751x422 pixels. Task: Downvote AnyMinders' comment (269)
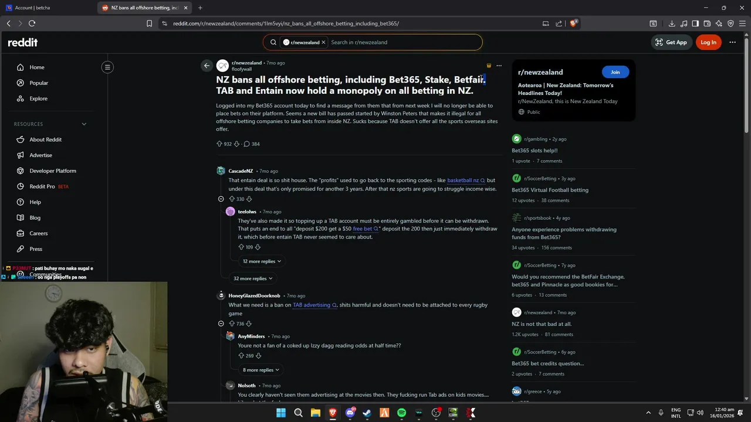pos(258,356)
